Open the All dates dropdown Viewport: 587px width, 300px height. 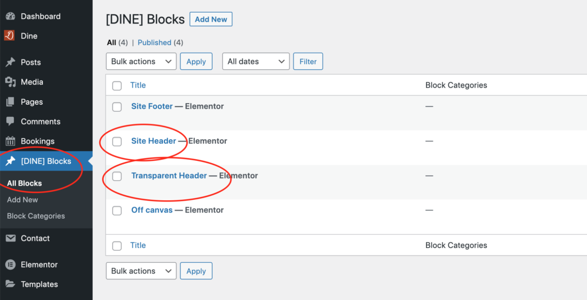click(256, 61)
